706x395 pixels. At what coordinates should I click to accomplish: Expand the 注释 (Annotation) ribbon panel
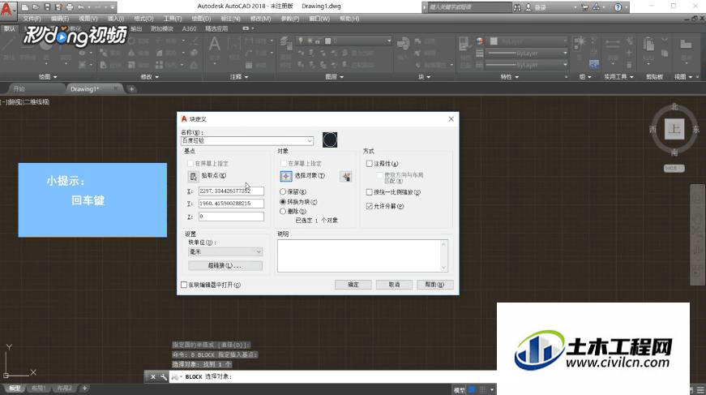(239, 77)
